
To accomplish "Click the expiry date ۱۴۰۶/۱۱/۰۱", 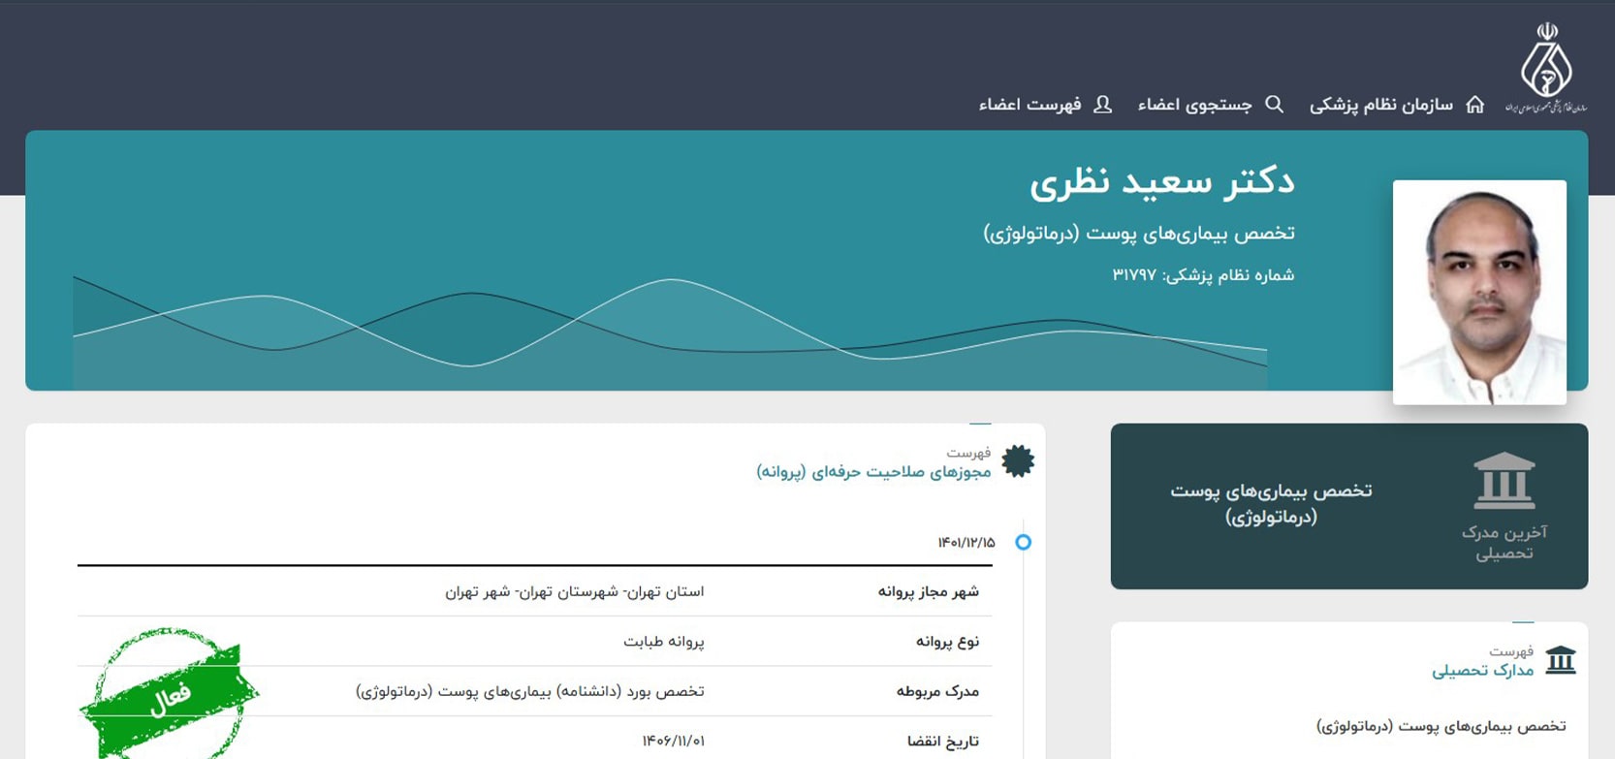I will tap(673, 742).
